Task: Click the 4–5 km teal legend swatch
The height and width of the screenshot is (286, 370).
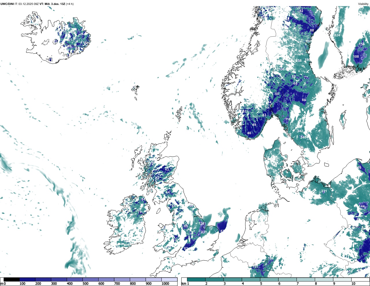Action: coord(251,279)
